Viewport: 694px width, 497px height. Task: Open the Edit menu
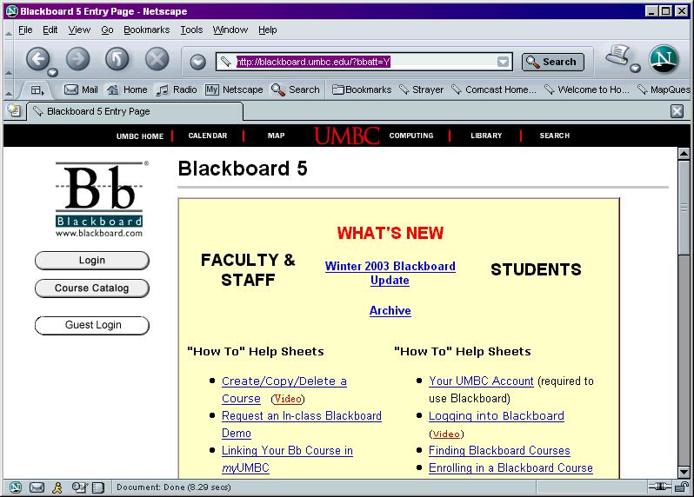(50, 30)
